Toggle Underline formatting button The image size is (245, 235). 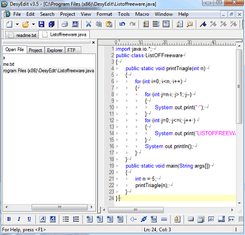point(29,219)
